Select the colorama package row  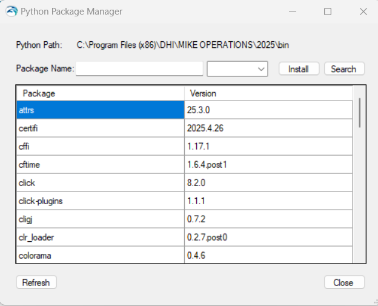coord(101,255)
